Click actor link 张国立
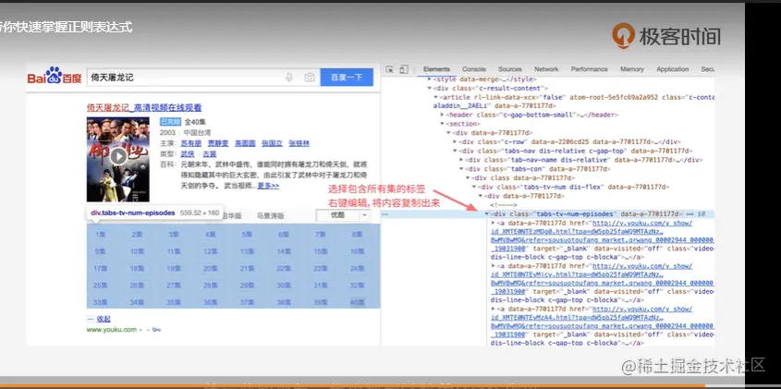The image size is (781, 389). [272, 143]
